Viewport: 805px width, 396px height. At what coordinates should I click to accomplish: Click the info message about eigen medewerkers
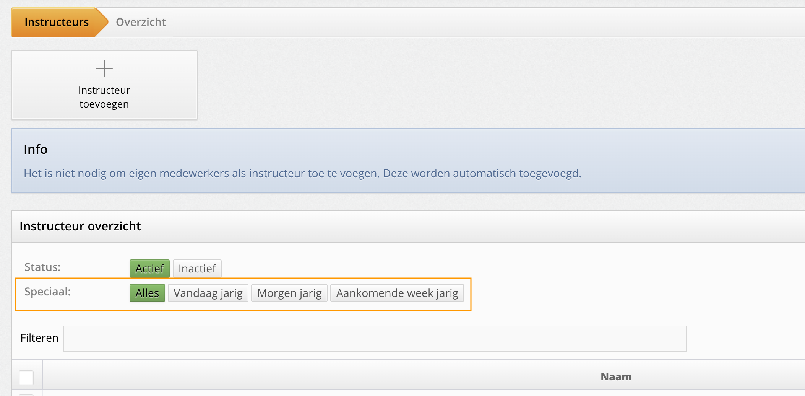click(302, 173)
